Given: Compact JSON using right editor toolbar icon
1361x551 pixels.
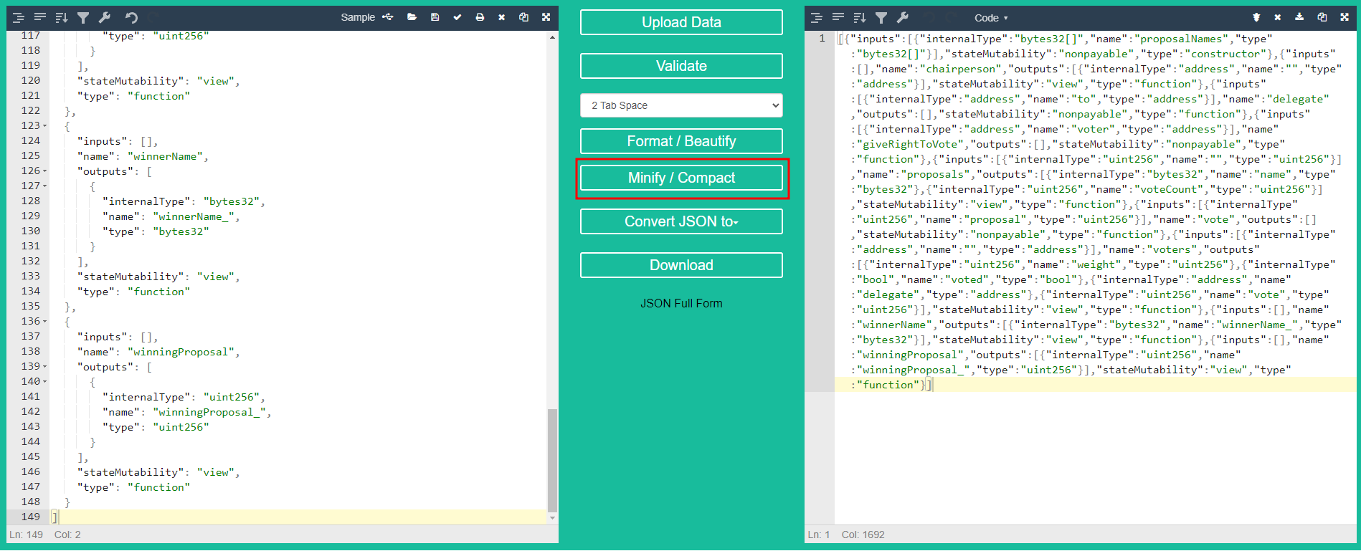Looking at the screenshot, I should point(838,17).
